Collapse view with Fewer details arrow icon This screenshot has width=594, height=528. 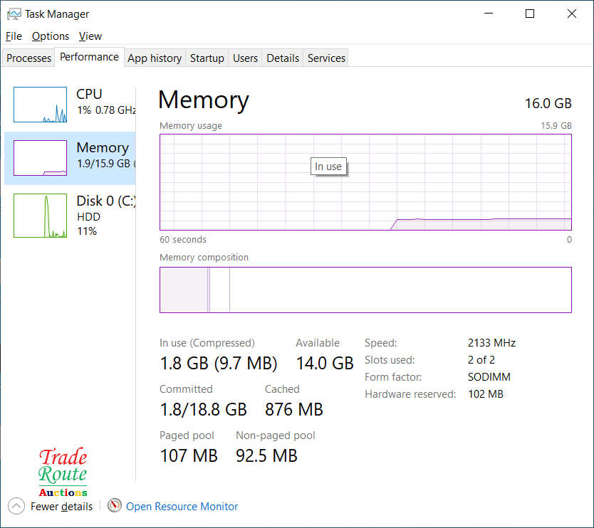pyautogui.click(x=16, y=506)
